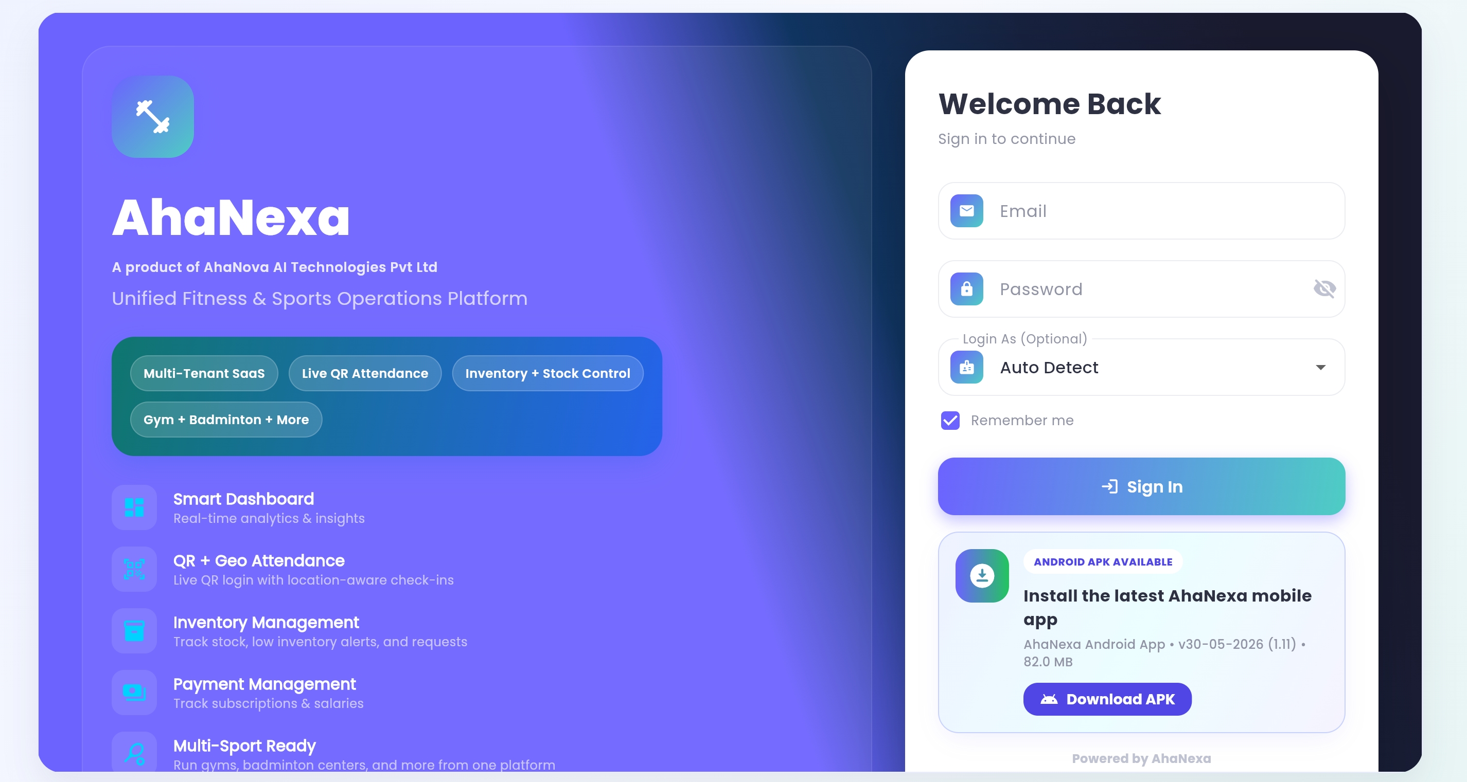Click 'Install the latest AhaNexa mobile app' title
This screenshot has height=782, width=1467.
[x=1167, y=607]
